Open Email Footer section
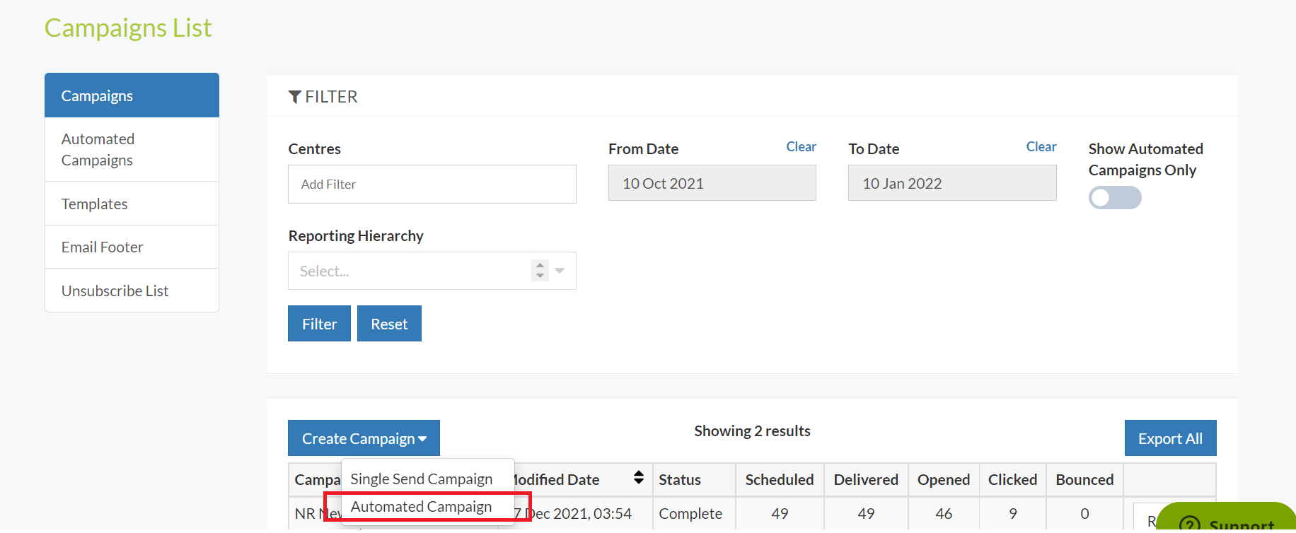The image size is (1296, 533). coord(132,247)
